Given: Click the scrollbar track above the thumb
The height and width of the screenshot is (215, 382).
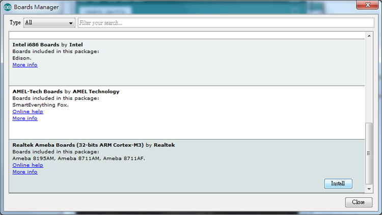Looking at the screenshot, I should pyautogui.click(x=369, y=76).
